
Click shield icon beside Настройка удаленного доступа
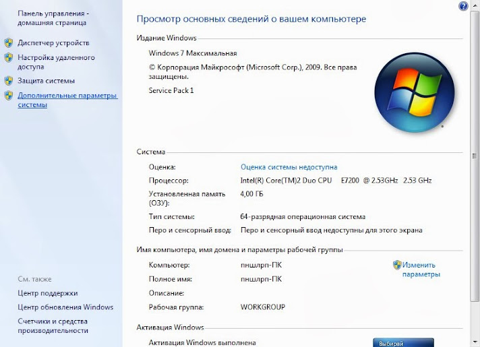9,57
